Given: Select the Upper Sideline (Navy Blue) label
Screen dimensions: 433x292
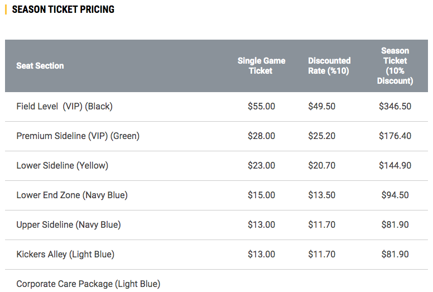Looking at the screenshot, I should 69,224.
